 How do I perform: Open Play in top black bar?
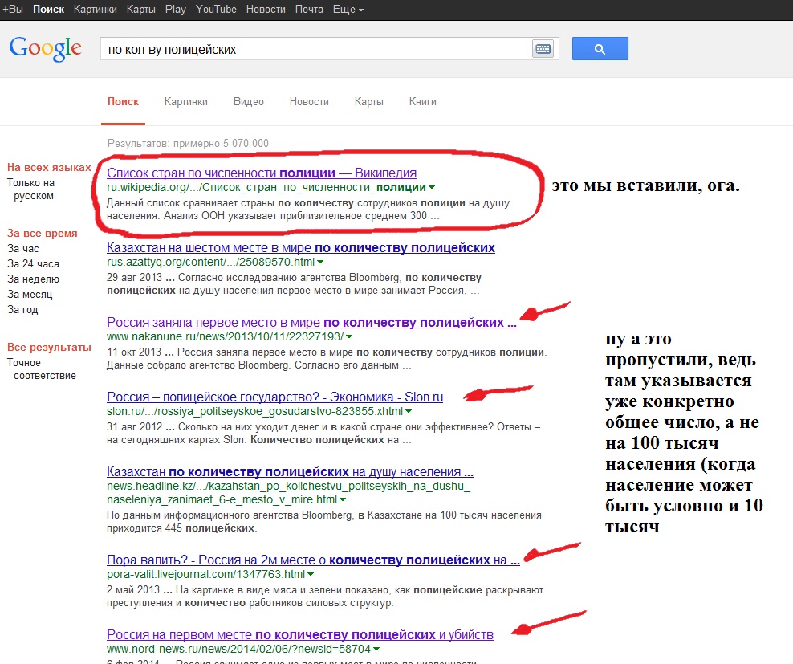176,9
